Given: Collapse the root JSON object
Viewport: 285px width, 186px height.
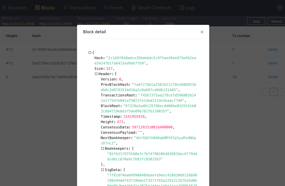Looking at the screenshot, I should click(x=90, y=53).
